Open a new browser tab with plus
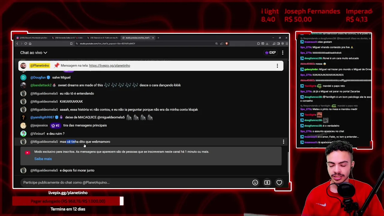 (158, 38)
